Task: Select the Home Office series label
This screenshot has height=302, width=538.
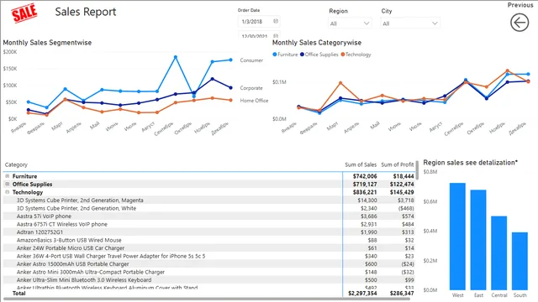Action: 254,101
